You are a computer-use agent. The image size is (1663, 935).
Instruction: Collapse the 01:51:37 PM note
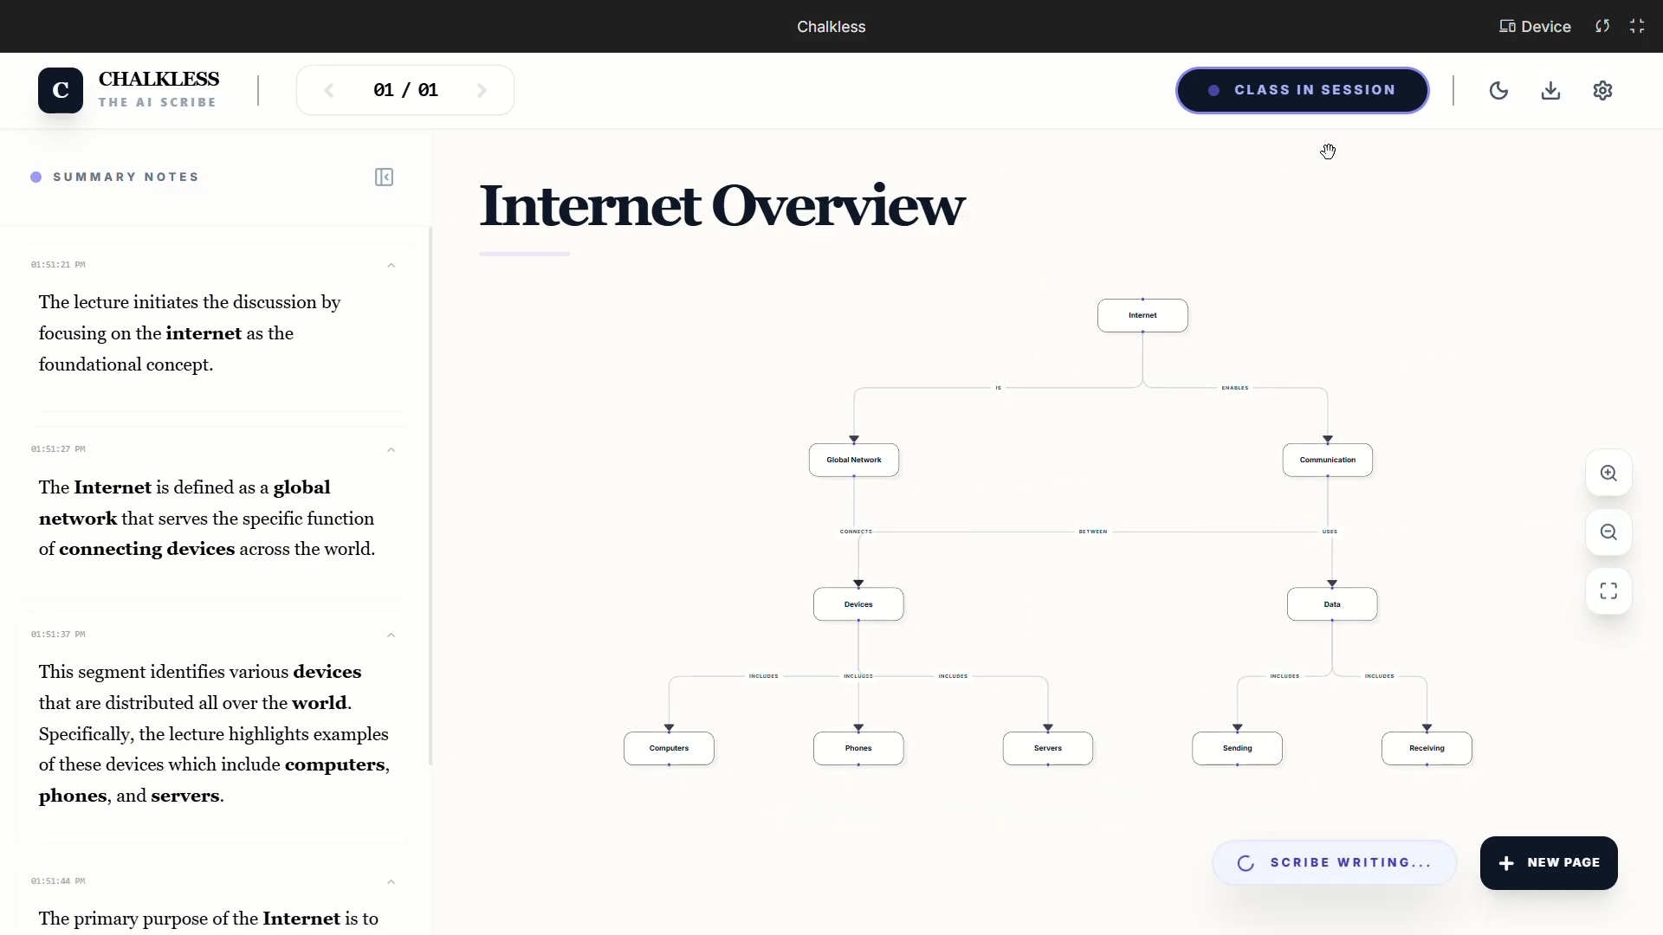click(391, 635)
